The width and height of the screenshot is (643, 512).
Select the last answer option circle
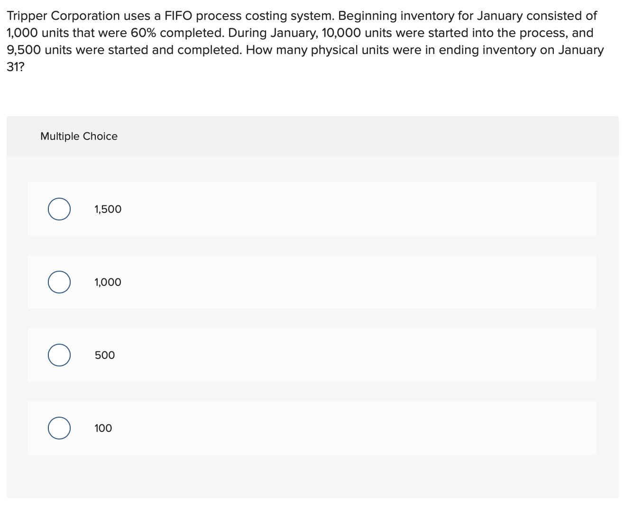[59, 428]
